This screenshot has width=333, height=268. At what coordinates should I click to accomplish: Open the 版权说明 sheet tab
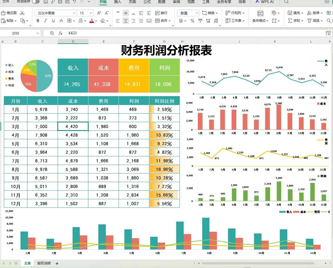[x=44, y=263]
